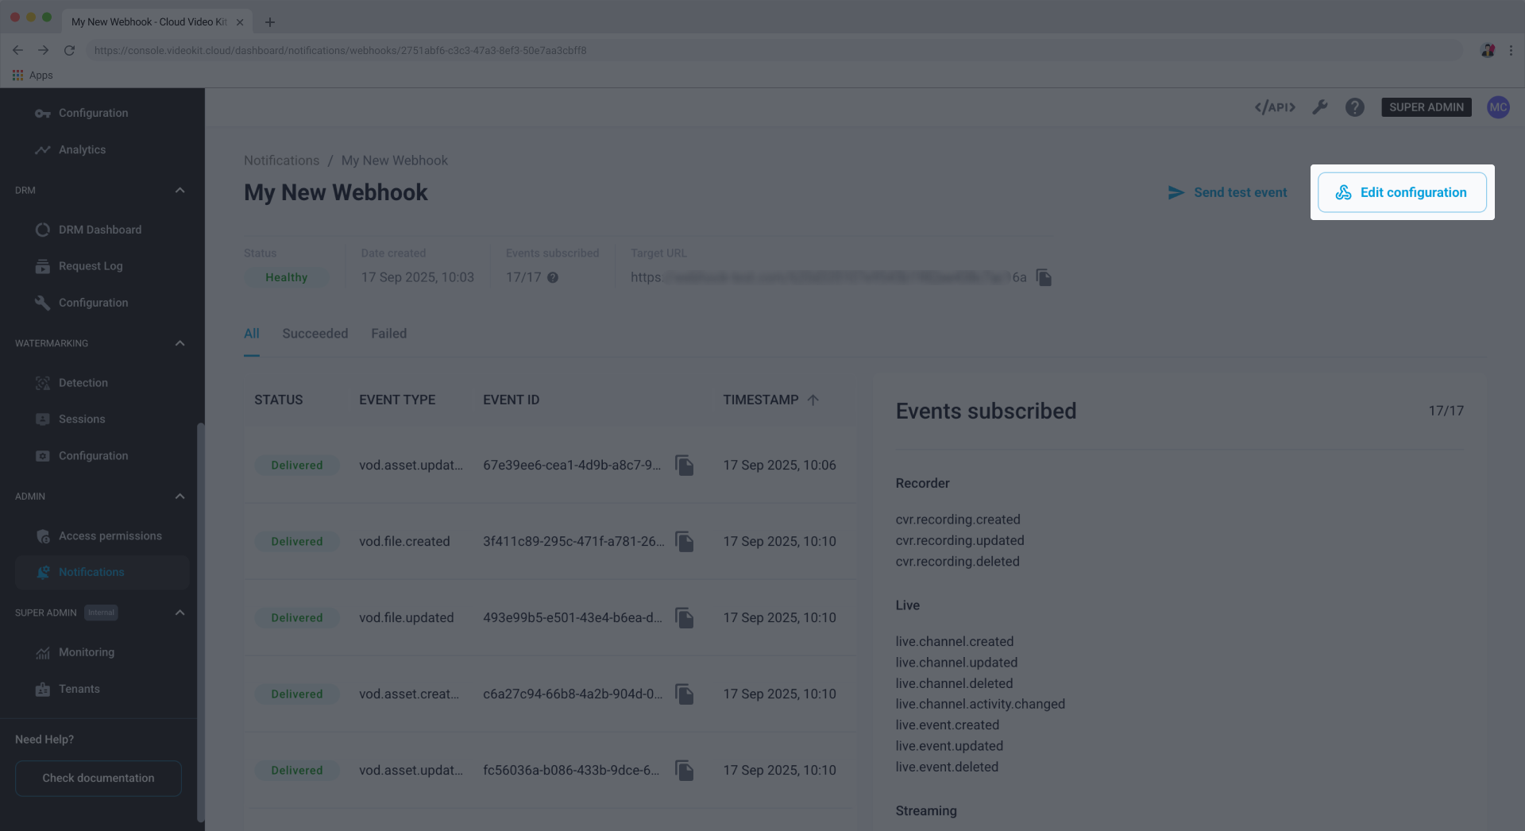Click Send test event
Viewport: 1525px width, 831px height.
coord(1227,192)
